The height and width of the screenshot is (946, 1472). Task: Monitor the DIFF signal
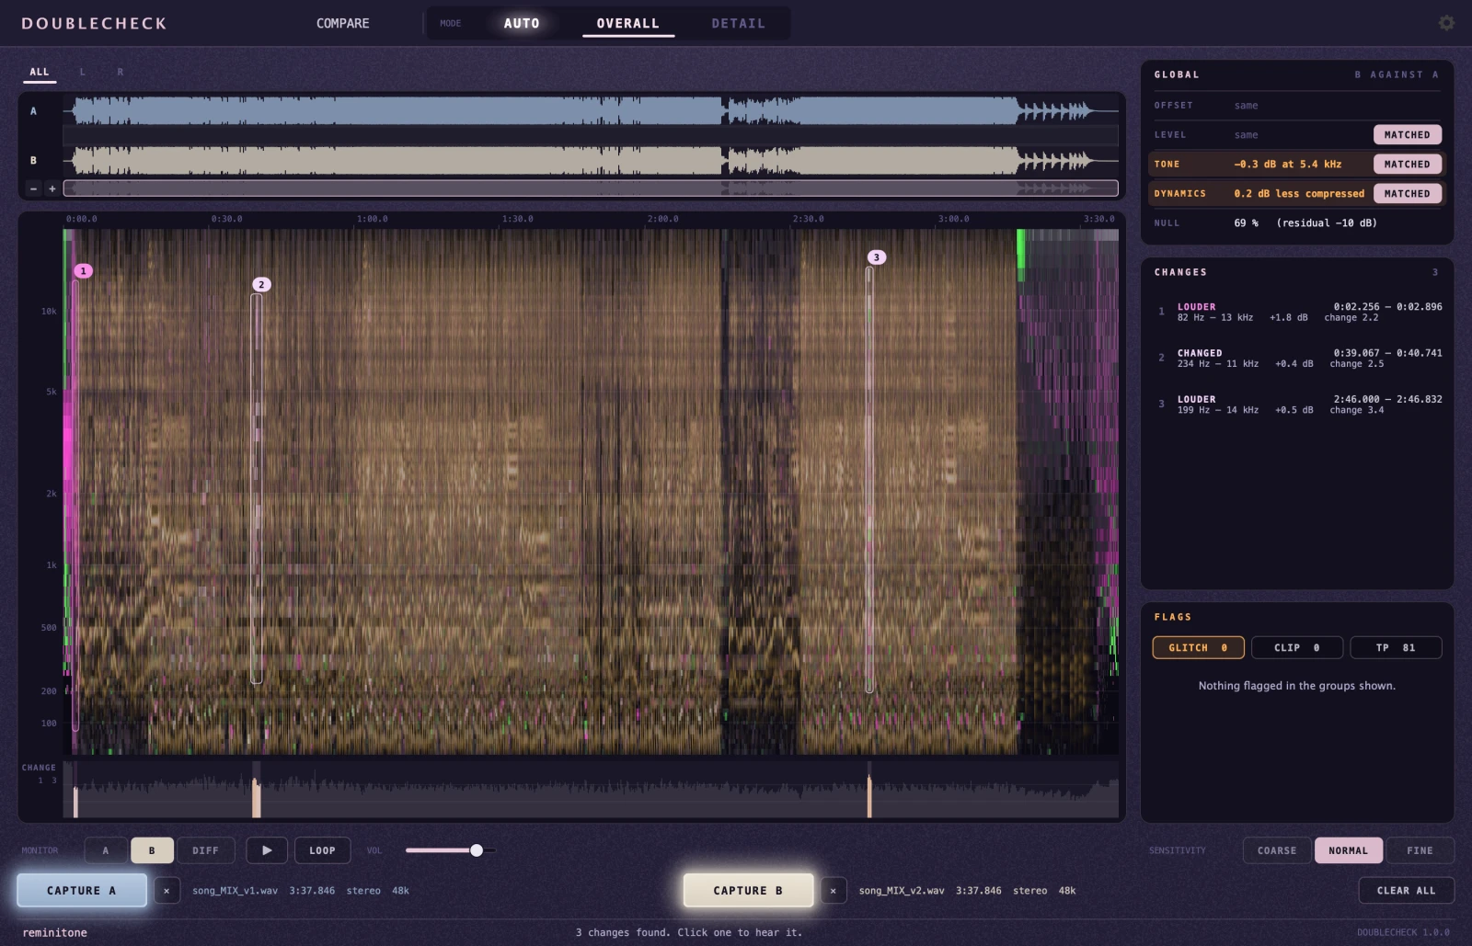click(206, 850)
